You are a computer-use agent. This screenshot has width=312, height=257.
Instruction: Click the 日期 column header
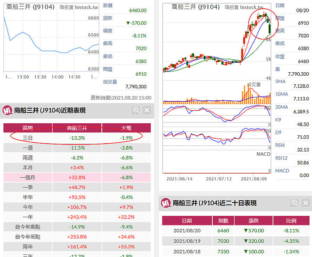click(x=187, y=221)
